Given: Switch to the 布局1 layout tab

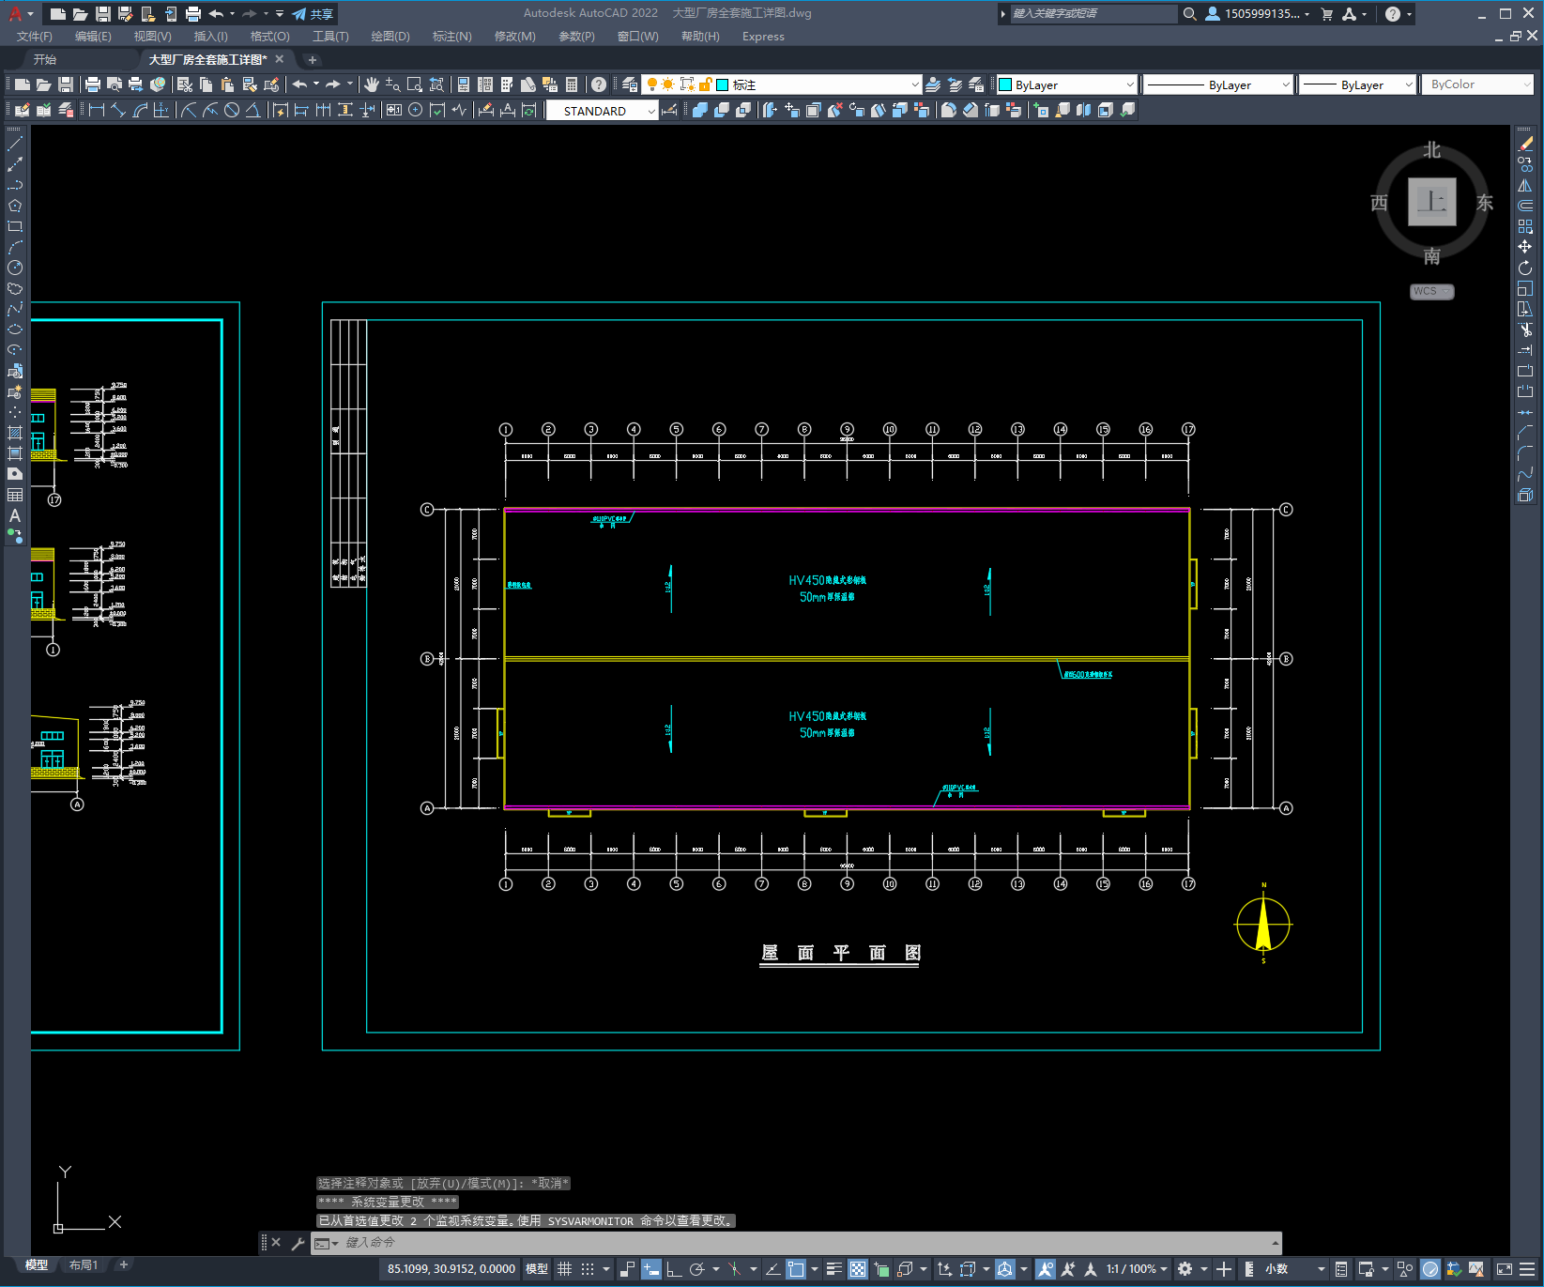Looking at the screenshot, I should [84, 1265].
